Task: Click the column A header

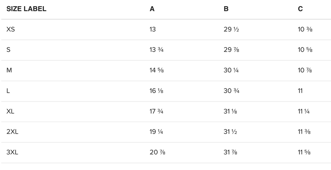Action: tap(152, 9)
